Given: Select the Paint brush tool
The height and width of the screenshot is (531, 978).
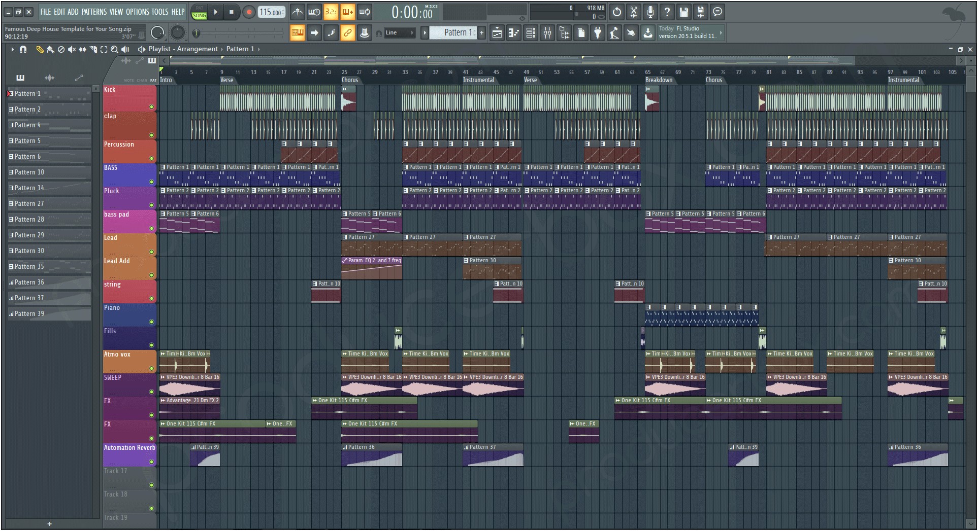Looking at the screenshot, I should pos(50,49).
